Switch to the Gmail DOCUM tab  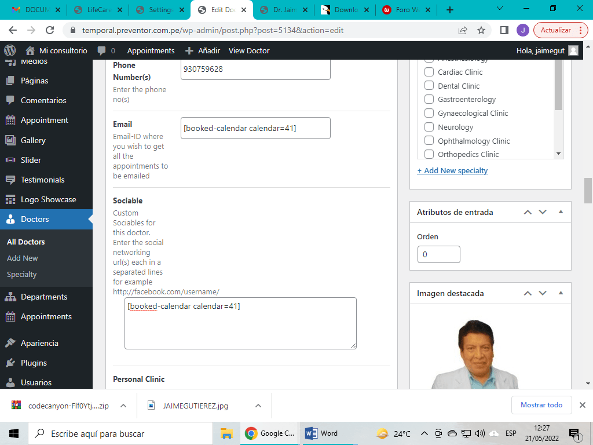36,10
